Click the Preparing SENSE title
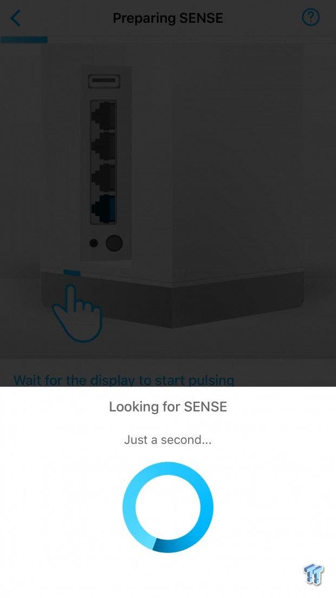 (x=168, y=18)
